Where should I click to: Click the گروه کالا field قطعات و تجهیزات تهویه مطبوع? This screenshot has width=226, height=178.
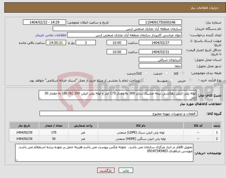click(118, 113)
